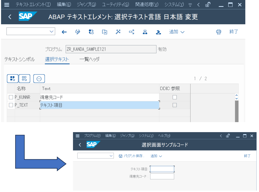
Task: Click the プログラム name input field
Action: pyautogui.click(x=111, y=49)
